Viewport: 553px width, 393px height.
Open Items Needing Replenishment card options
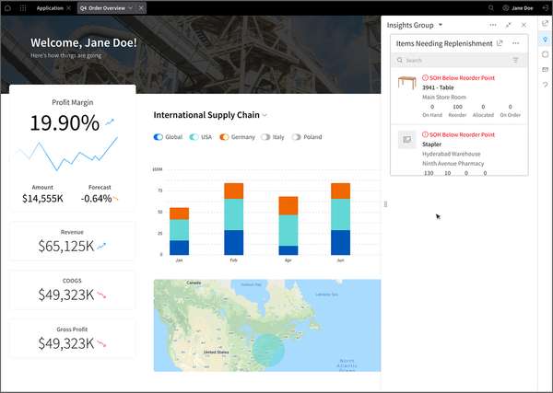coord(515,43)
